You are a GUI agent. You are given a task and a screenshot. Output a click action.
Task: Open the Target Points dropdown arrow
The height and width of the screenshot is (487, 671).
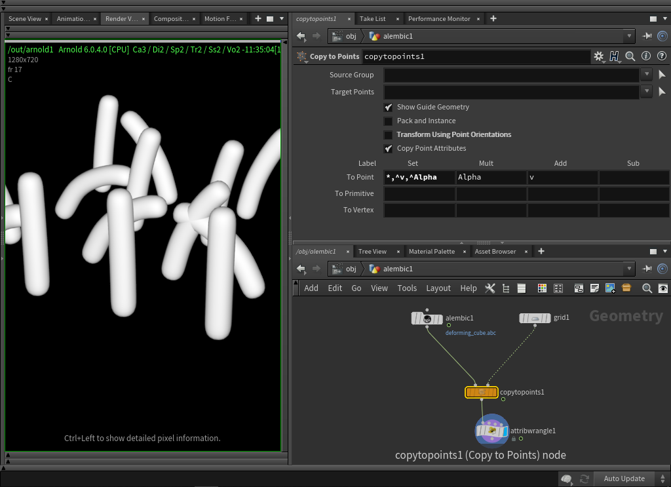tap(647, 92)
